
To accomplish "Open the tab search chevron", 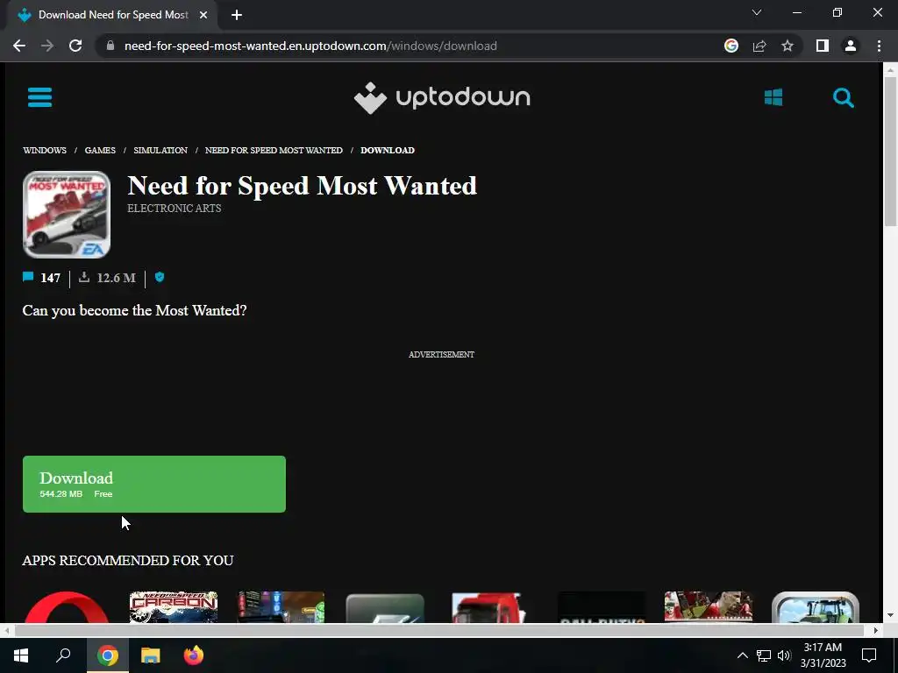I will click(757, 12).
